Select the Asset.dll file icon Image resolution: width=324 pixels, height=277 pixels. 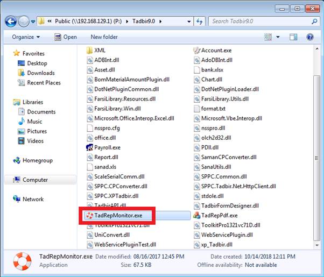[89, 70]
